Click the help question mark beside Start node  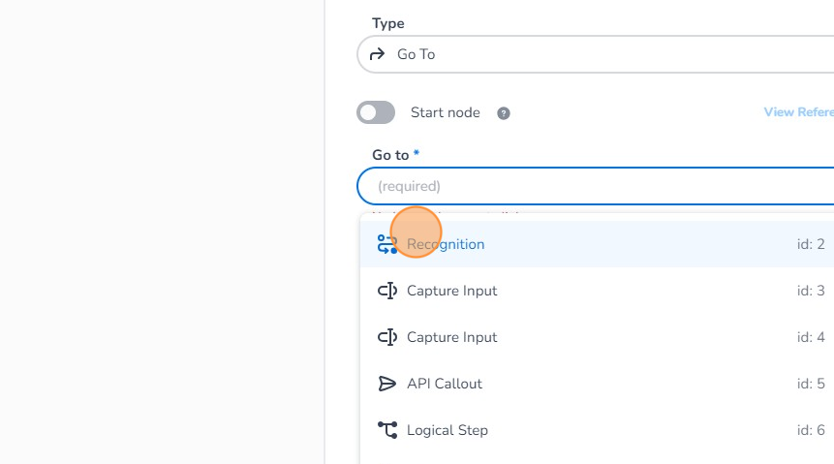[504, 113]
